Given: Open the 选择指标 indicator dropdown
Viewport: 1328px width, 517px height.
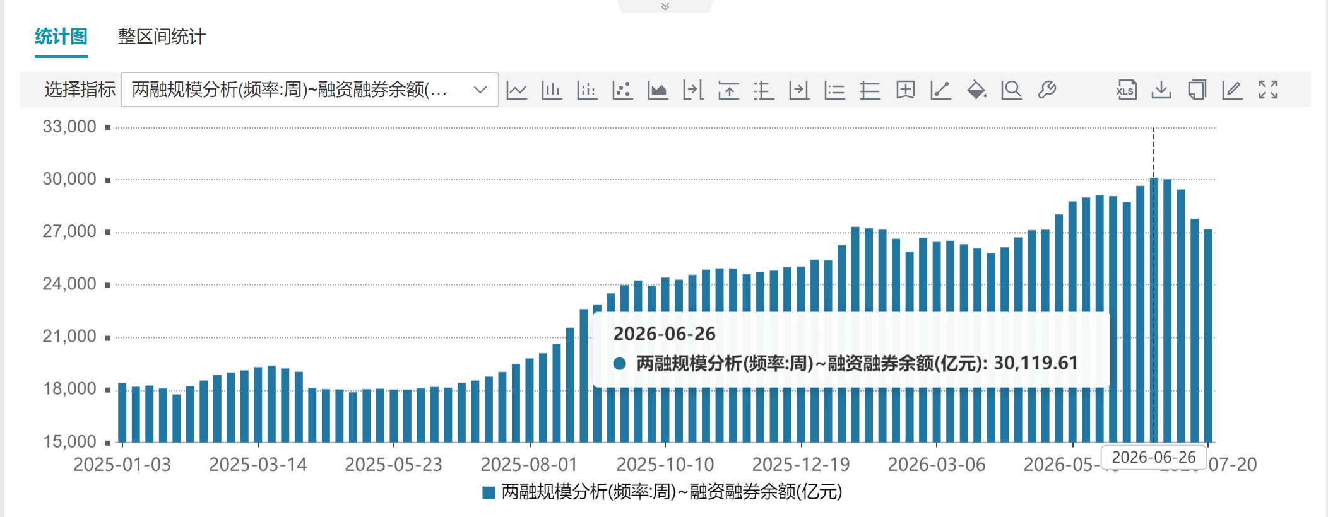Looking at the screenshot, I should [309, 90].
